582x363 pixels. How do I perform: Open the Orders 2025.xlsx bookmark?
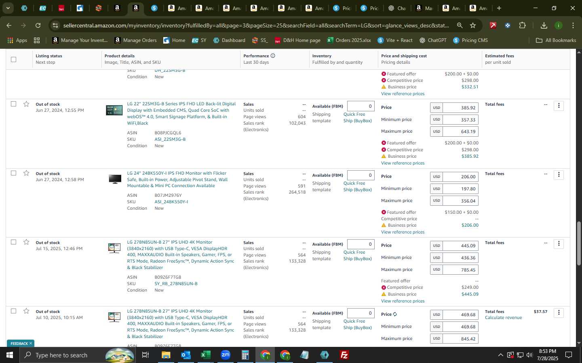tap(349, 40)
